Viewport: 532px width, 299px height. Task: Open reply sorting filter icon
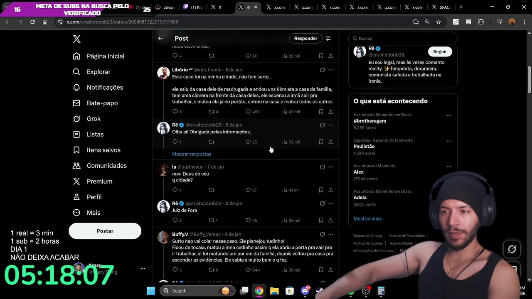[328, 38]
